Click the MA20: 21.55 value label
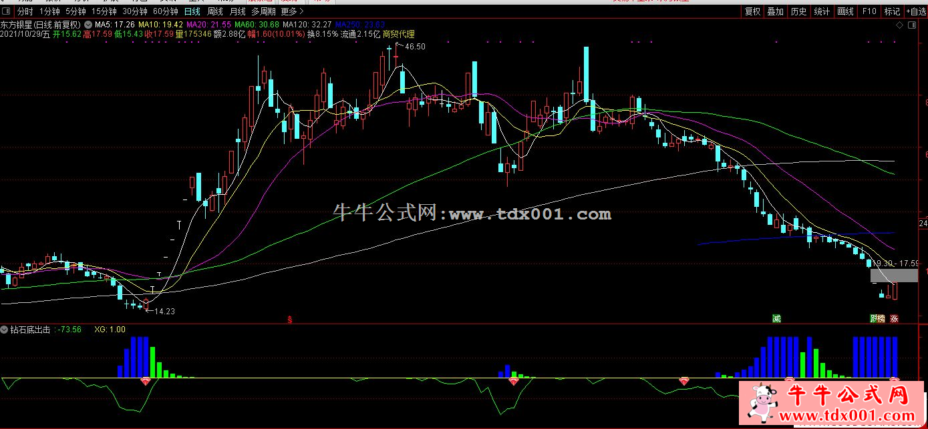 pos(209,25)
